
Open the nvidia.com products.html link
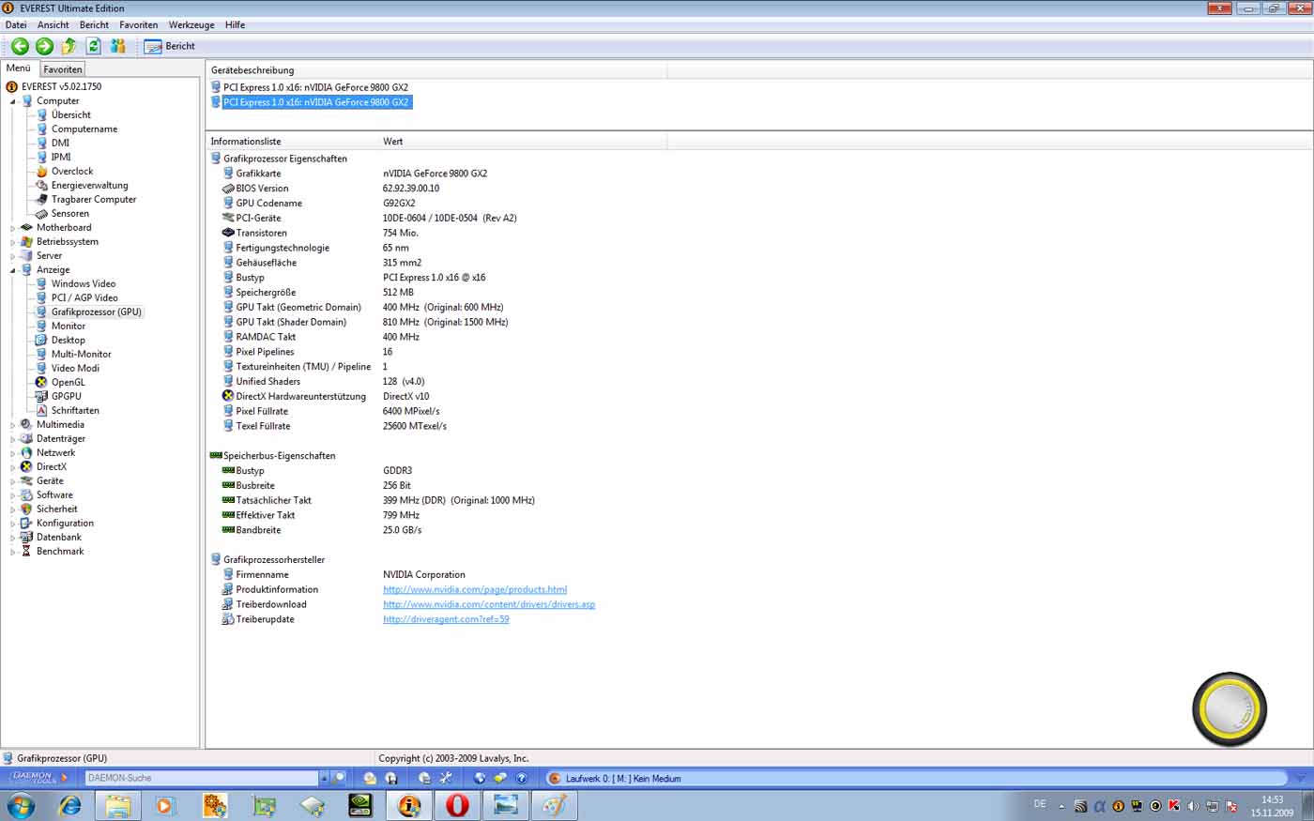pos(475,590)
